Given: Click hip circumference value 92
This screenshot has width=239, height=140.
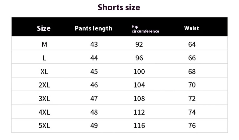Looking at the screenshot, I should pyautogui.click(x=139, y=44).
